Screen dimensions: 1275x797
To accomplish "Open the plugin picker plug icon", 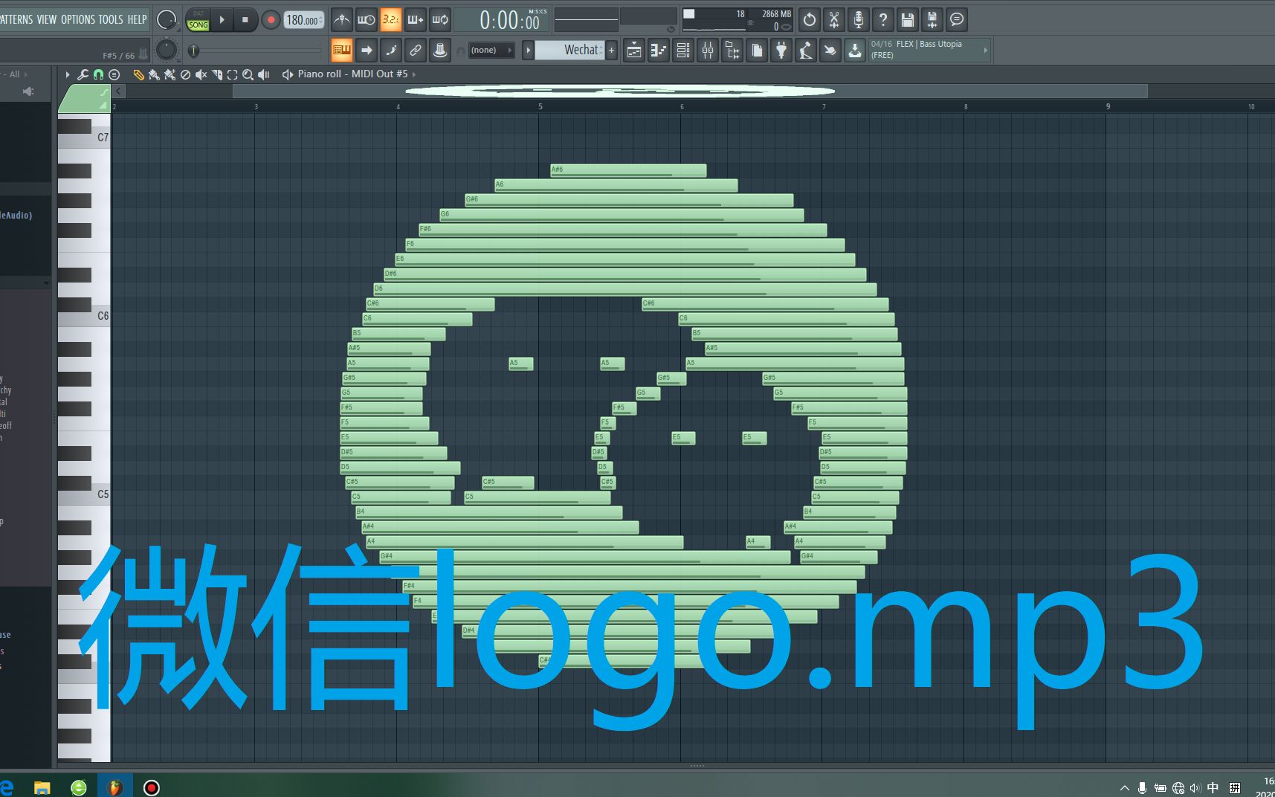I will coord(781,50).
